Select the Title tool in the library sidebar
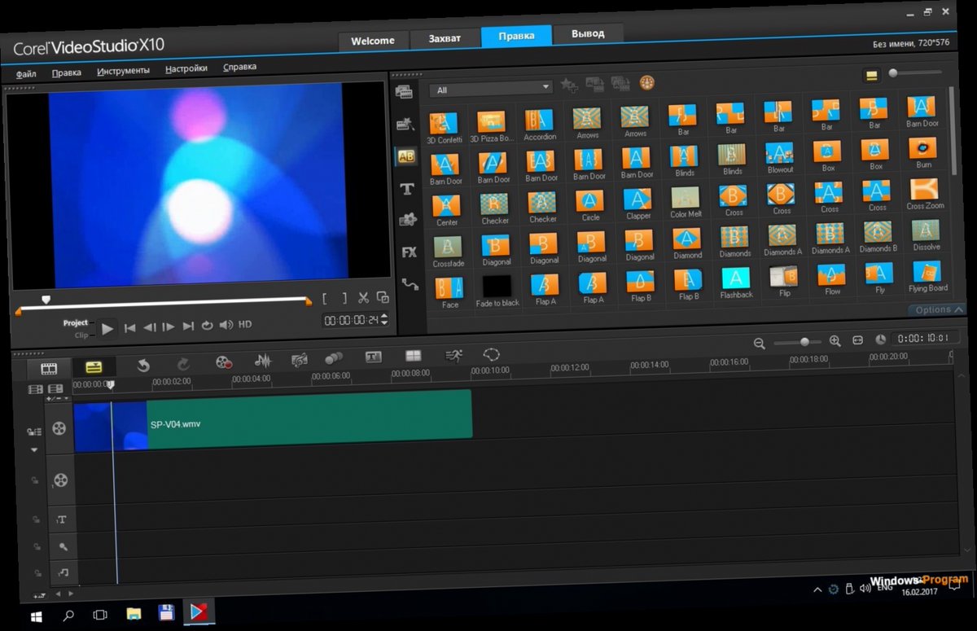The height and width of the screenshot is (631, 977). [406, 189]
